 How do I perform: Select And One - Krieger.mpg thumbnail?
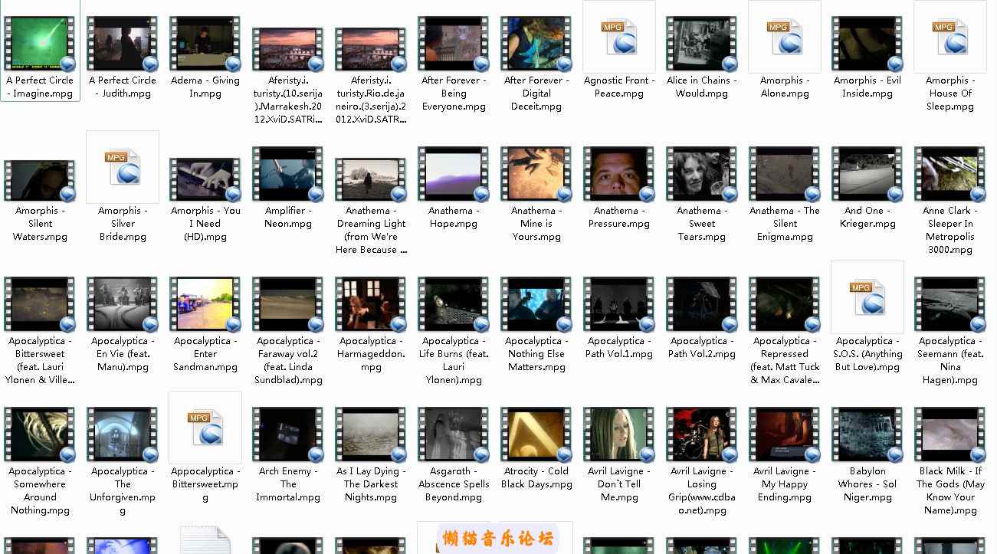867,175
